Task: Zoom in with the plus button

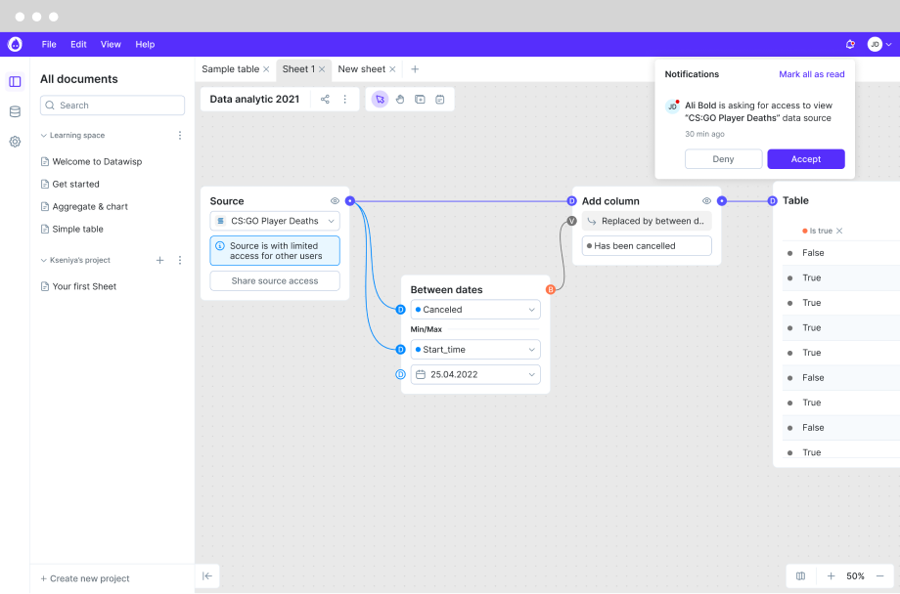Action: 832,576
